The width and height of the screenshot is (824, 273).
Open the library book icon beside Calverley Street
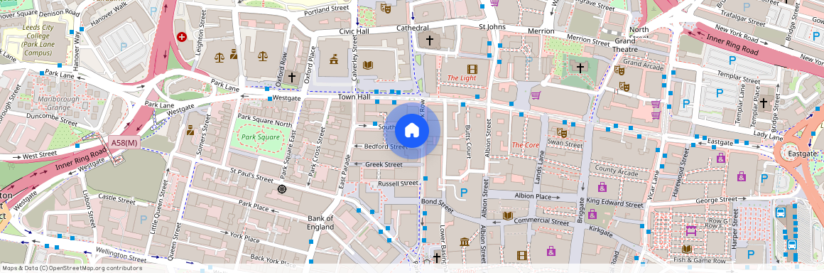pos(368,65)
